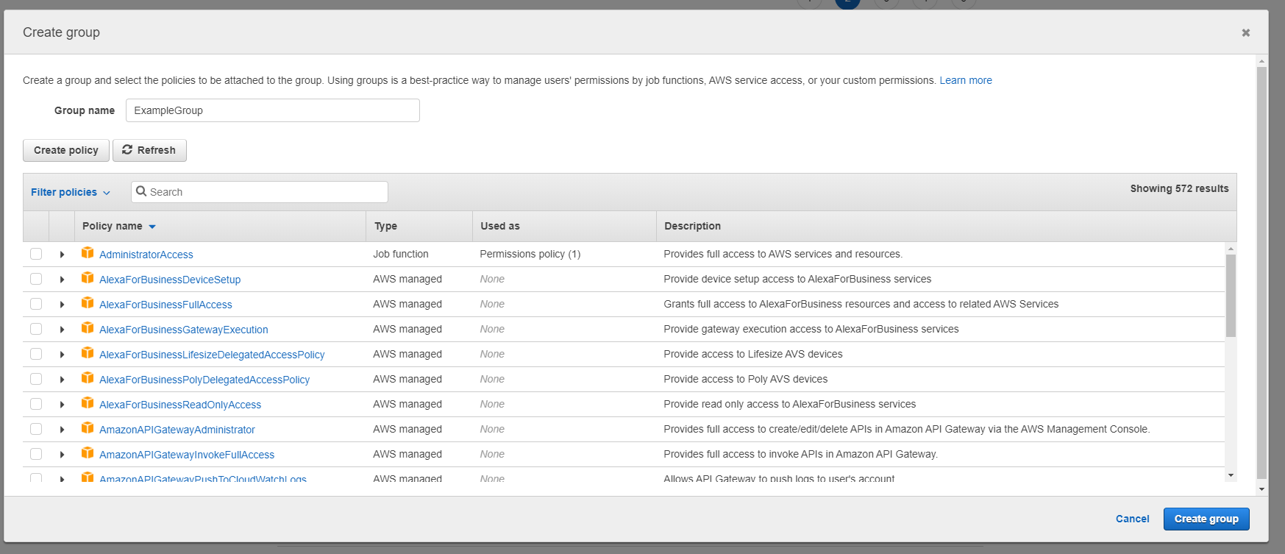Click the AlexaForBusinessPolyDelegatedAccessPolicy box icon
The width and height of the screenshot is (1285, 554).
(x=88, y=378)
